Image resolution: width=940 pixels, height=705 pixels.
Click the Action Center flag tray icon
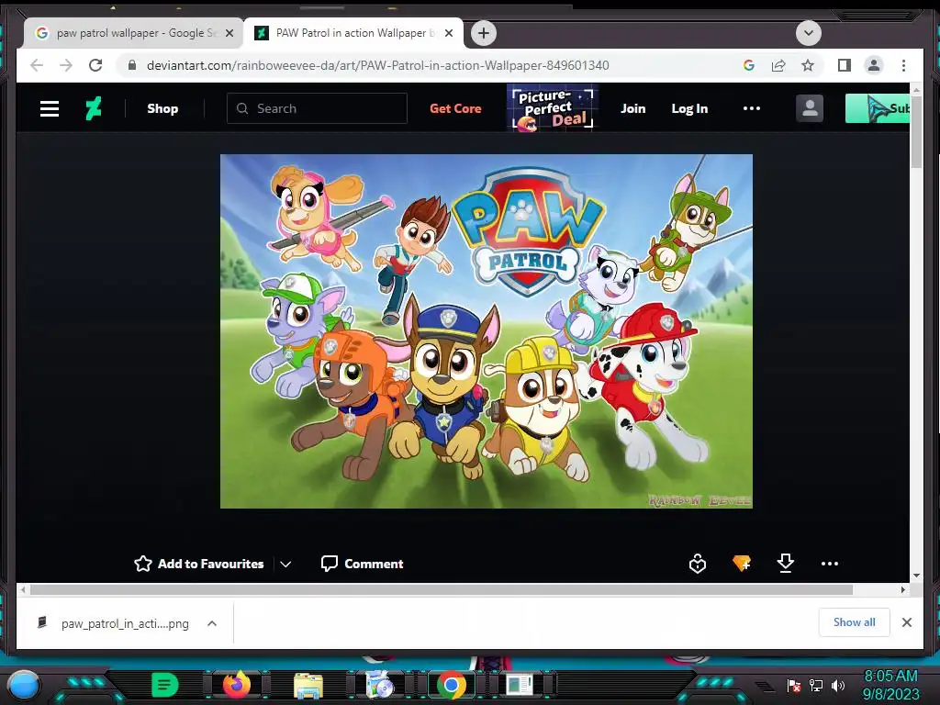[794, 686]
